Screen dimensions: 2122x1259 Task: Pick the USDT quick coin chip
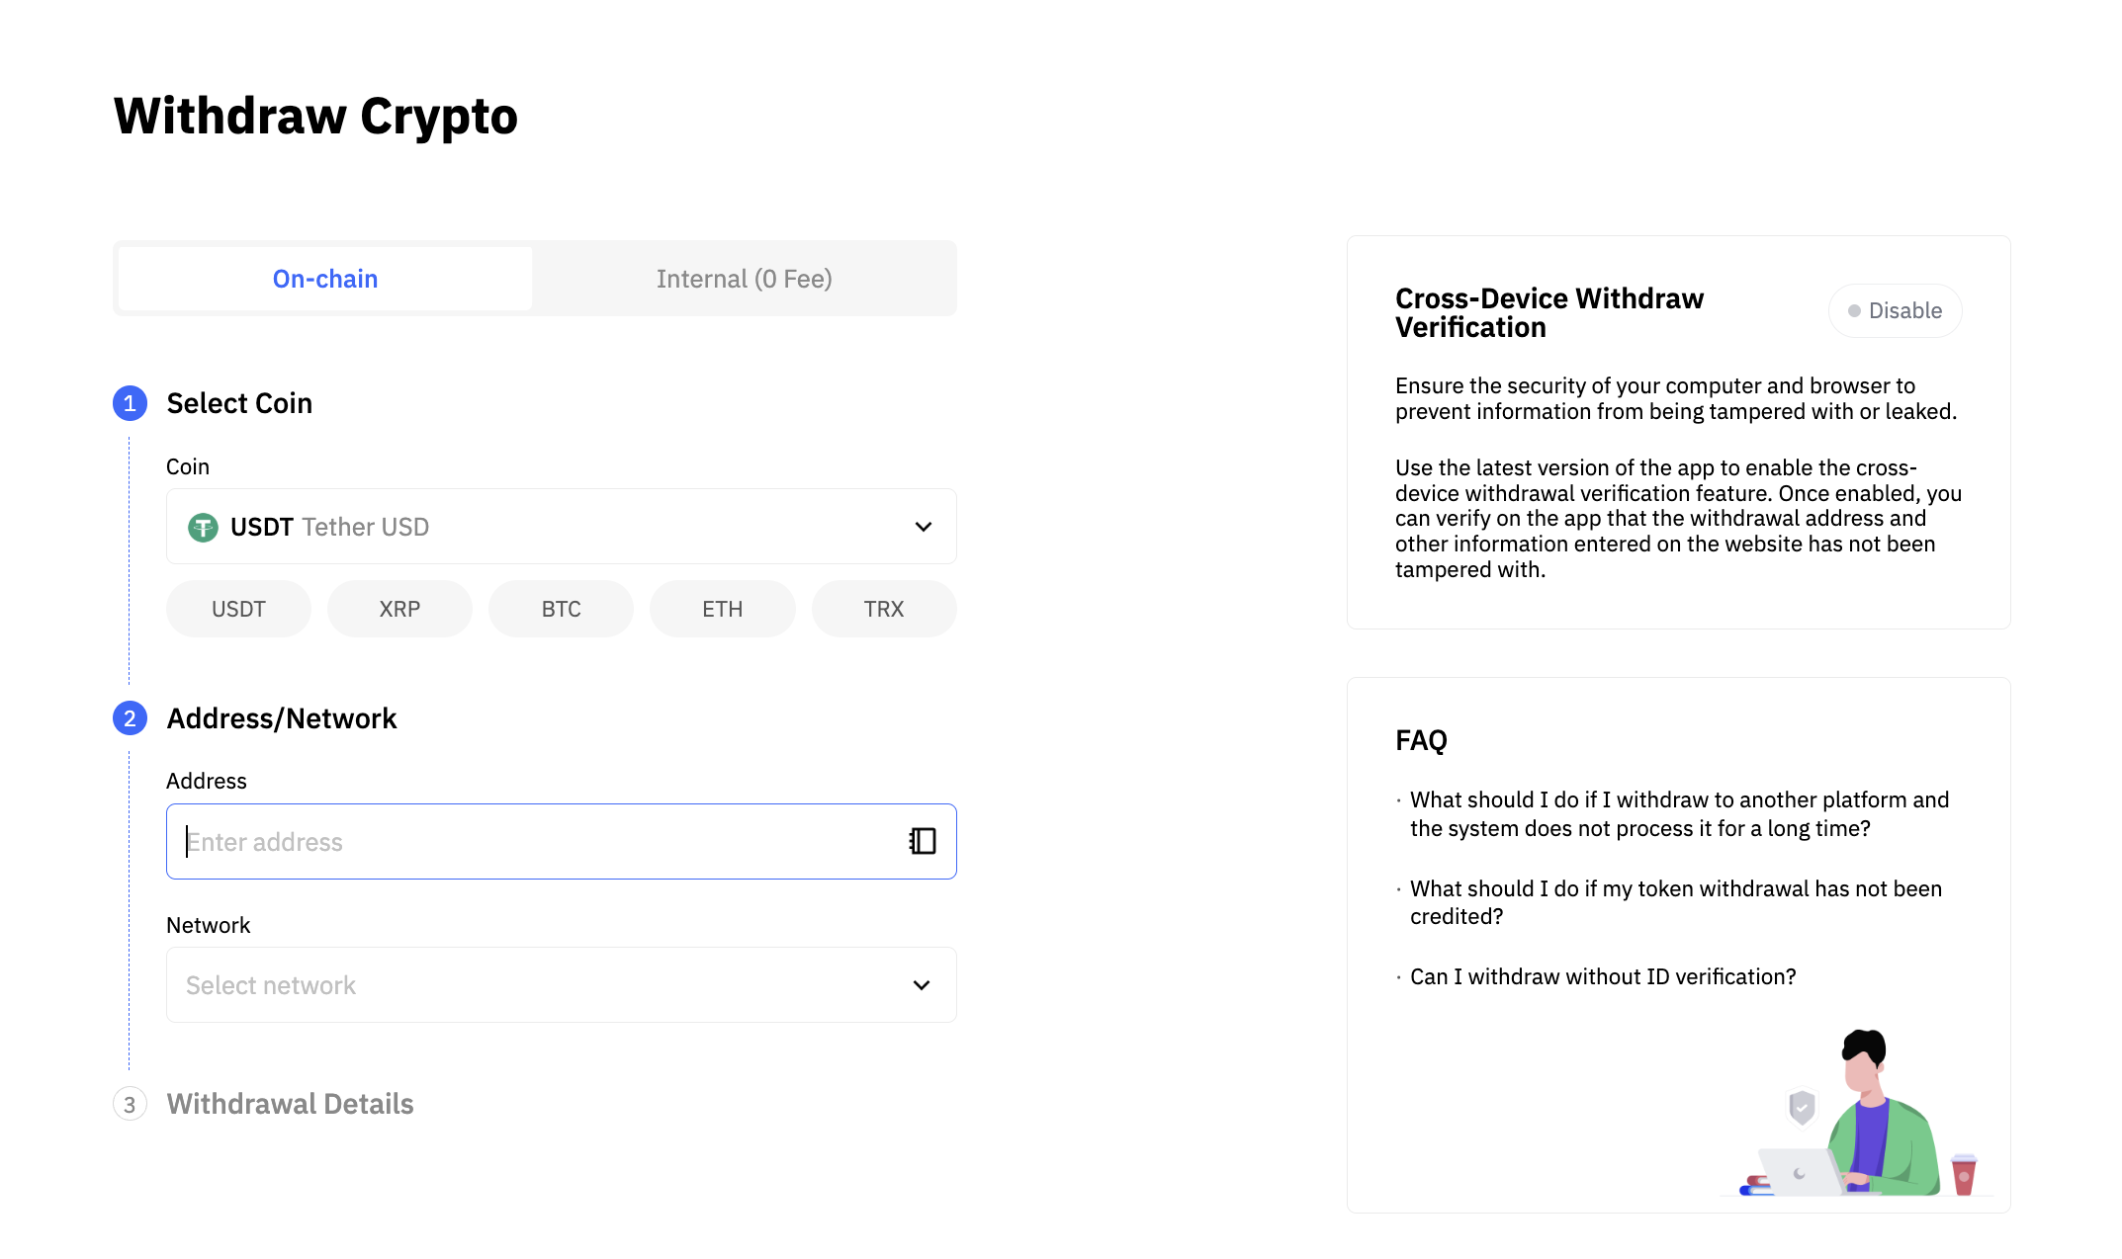238,609
